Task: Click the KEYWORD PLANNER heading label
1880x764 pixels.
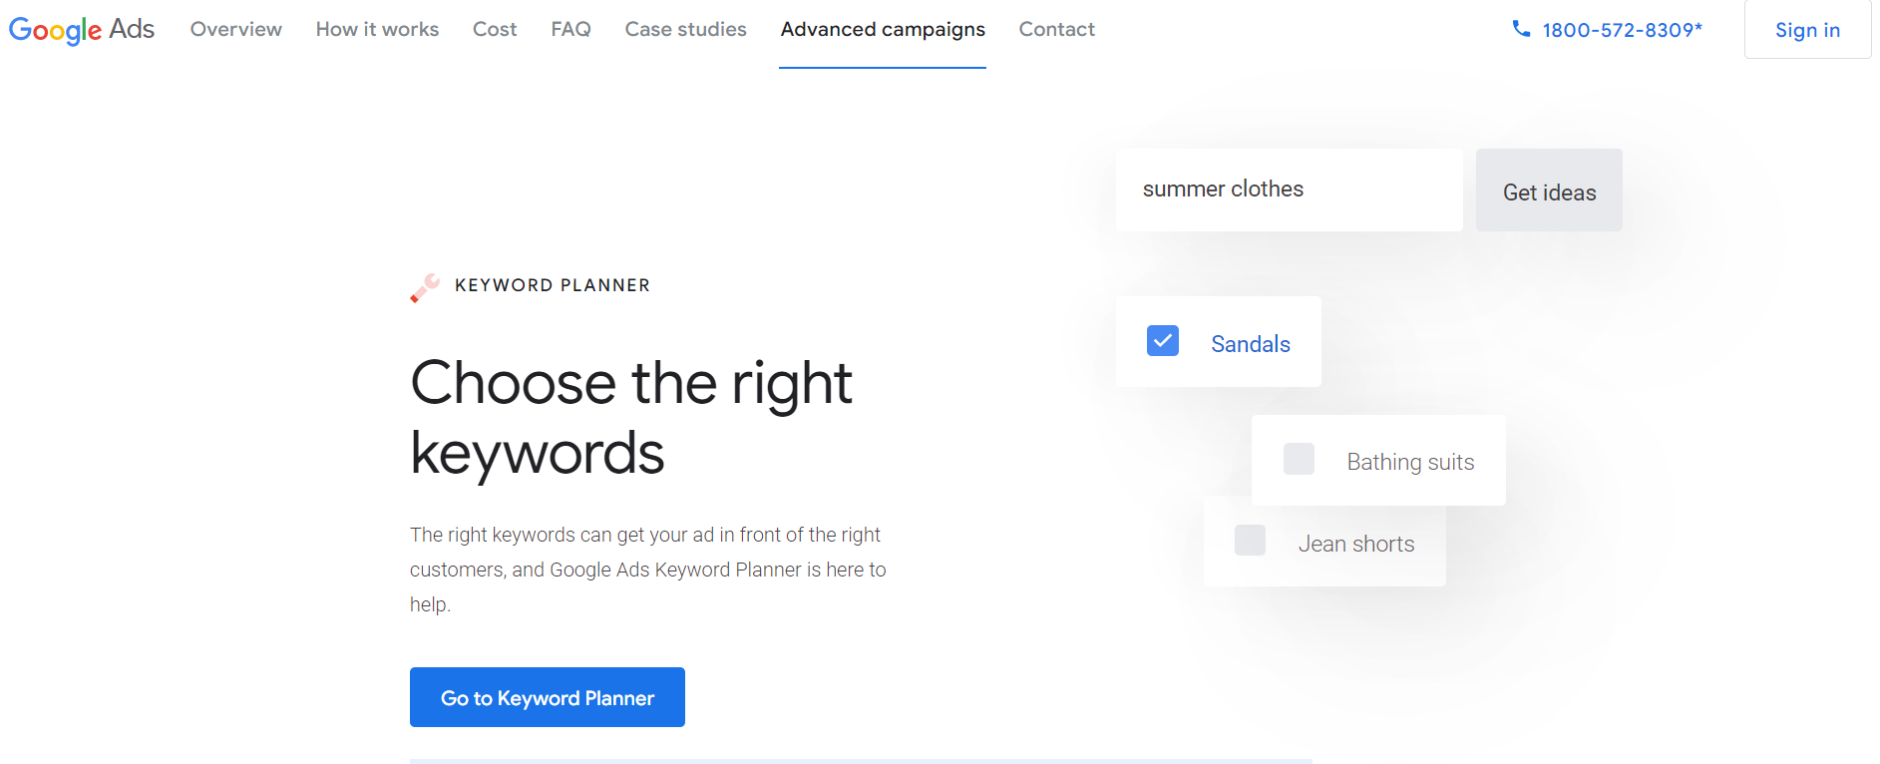Action: point(553,285)
